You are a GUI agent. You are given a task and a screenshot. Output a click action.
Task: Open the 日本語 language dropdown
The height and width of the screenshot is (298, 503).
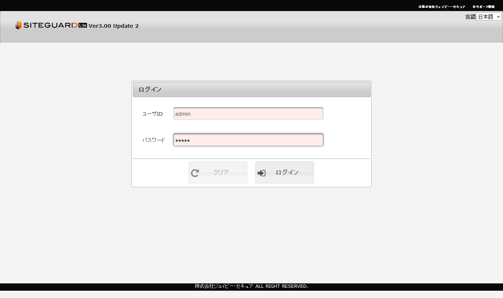pos(489,16)
